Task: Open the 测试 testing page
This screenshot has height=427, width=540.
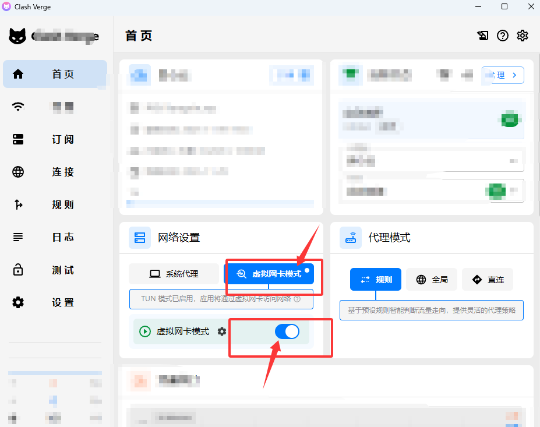Action: [55, 270]
